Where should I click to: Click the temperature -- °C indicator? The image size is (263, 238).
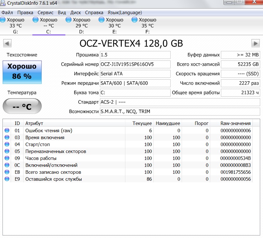point(22,106)
